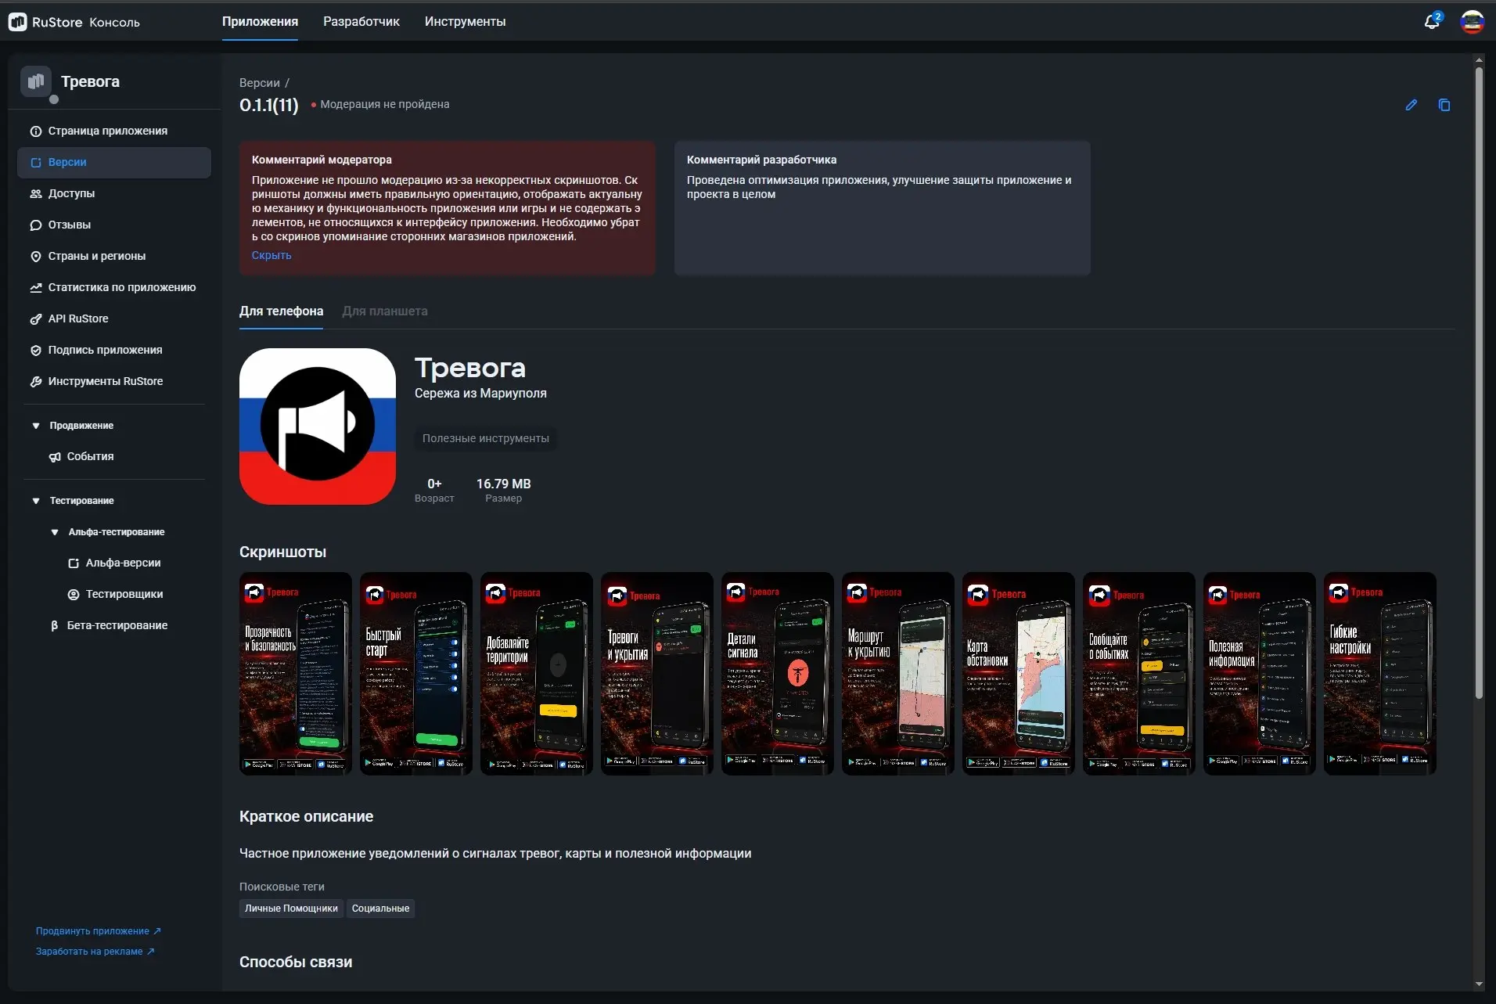Open the Инструменты top tab
Image resolution: width=1496 pixels, height=1004 pixels.
point(465,22)
